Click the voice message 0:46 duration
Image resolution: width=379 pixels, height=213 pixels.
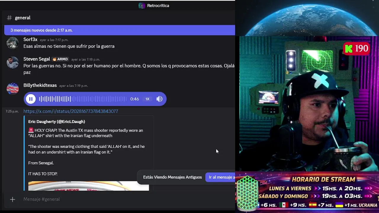pos(134,99)
